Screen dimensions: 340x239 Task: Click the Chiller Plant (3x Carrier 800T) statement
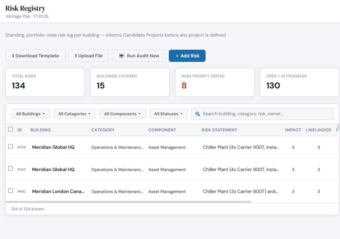pyautogui.click(x=241, y=191)
